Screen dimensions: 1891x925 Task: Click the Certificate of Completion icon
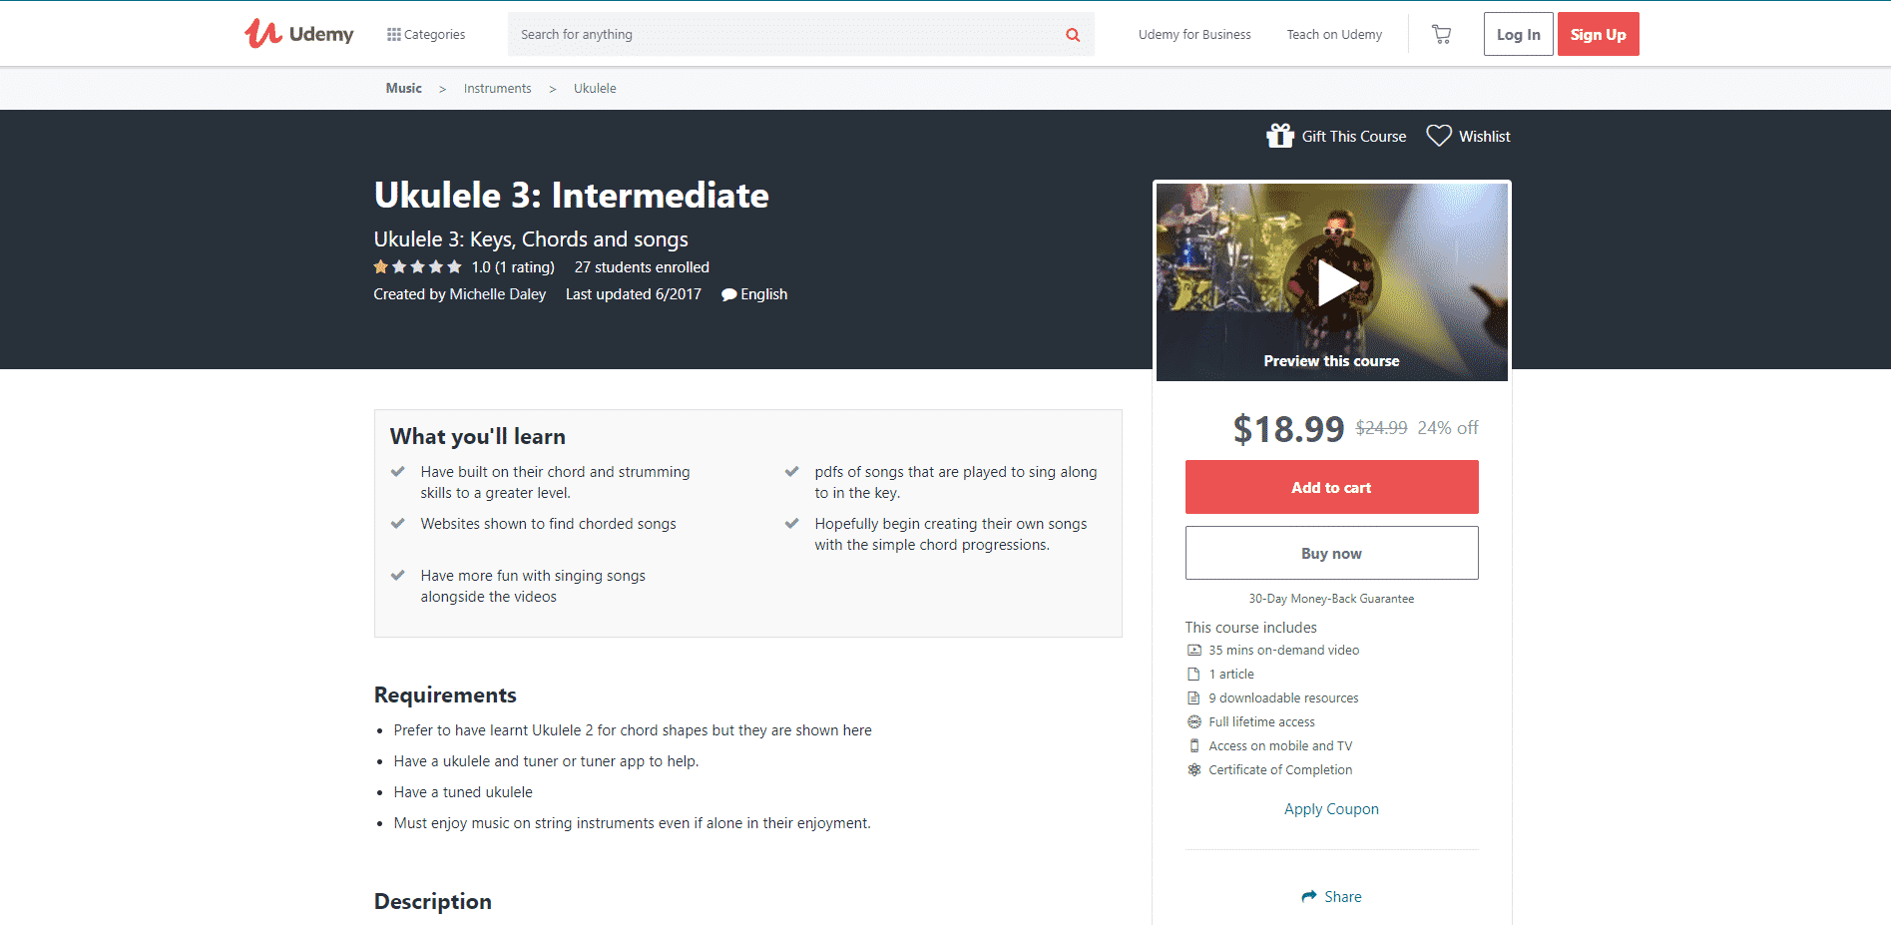(x=1193, y=769)
